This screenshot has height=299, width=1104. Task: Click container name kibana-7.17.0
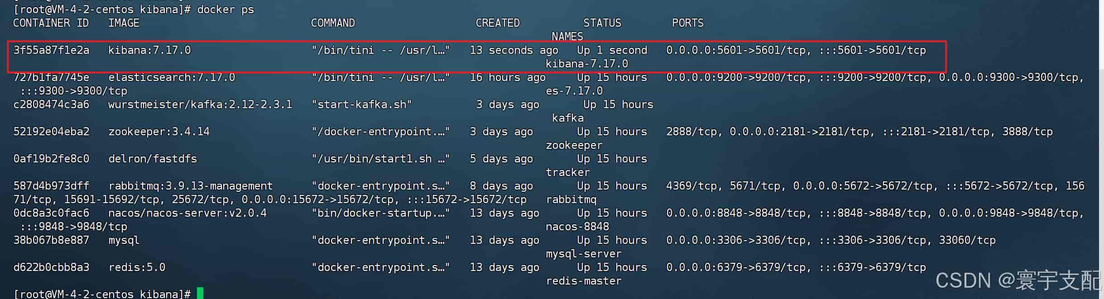587,64
